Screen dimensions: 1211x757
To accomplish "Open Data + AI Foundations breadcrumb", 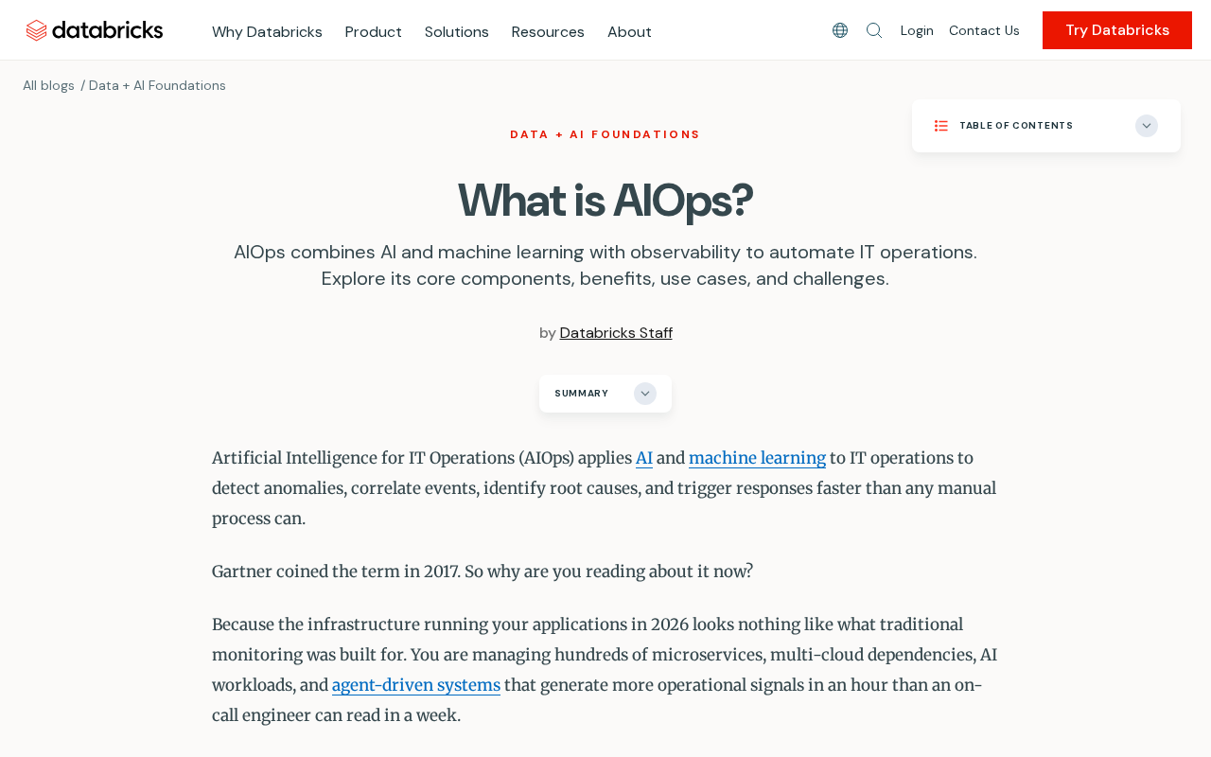I will 157,85.
